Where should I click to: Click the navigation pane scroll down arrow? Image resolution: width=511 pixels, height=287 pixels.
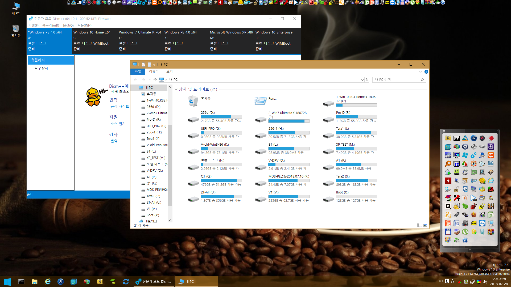(x=170, y=220)
